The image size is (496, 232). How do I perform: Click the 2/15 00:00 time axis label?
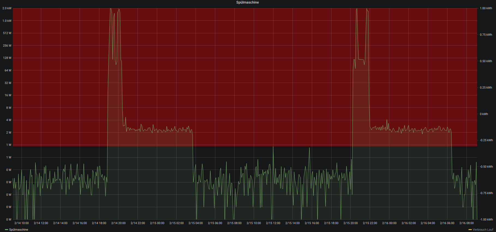157,223
